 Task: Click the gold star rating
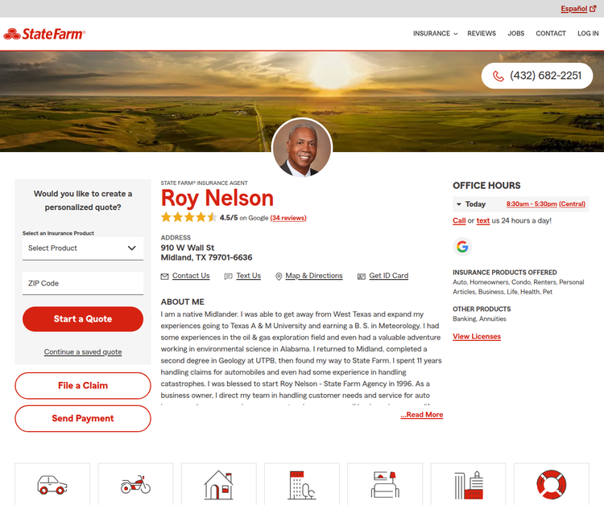coord(188,217)
